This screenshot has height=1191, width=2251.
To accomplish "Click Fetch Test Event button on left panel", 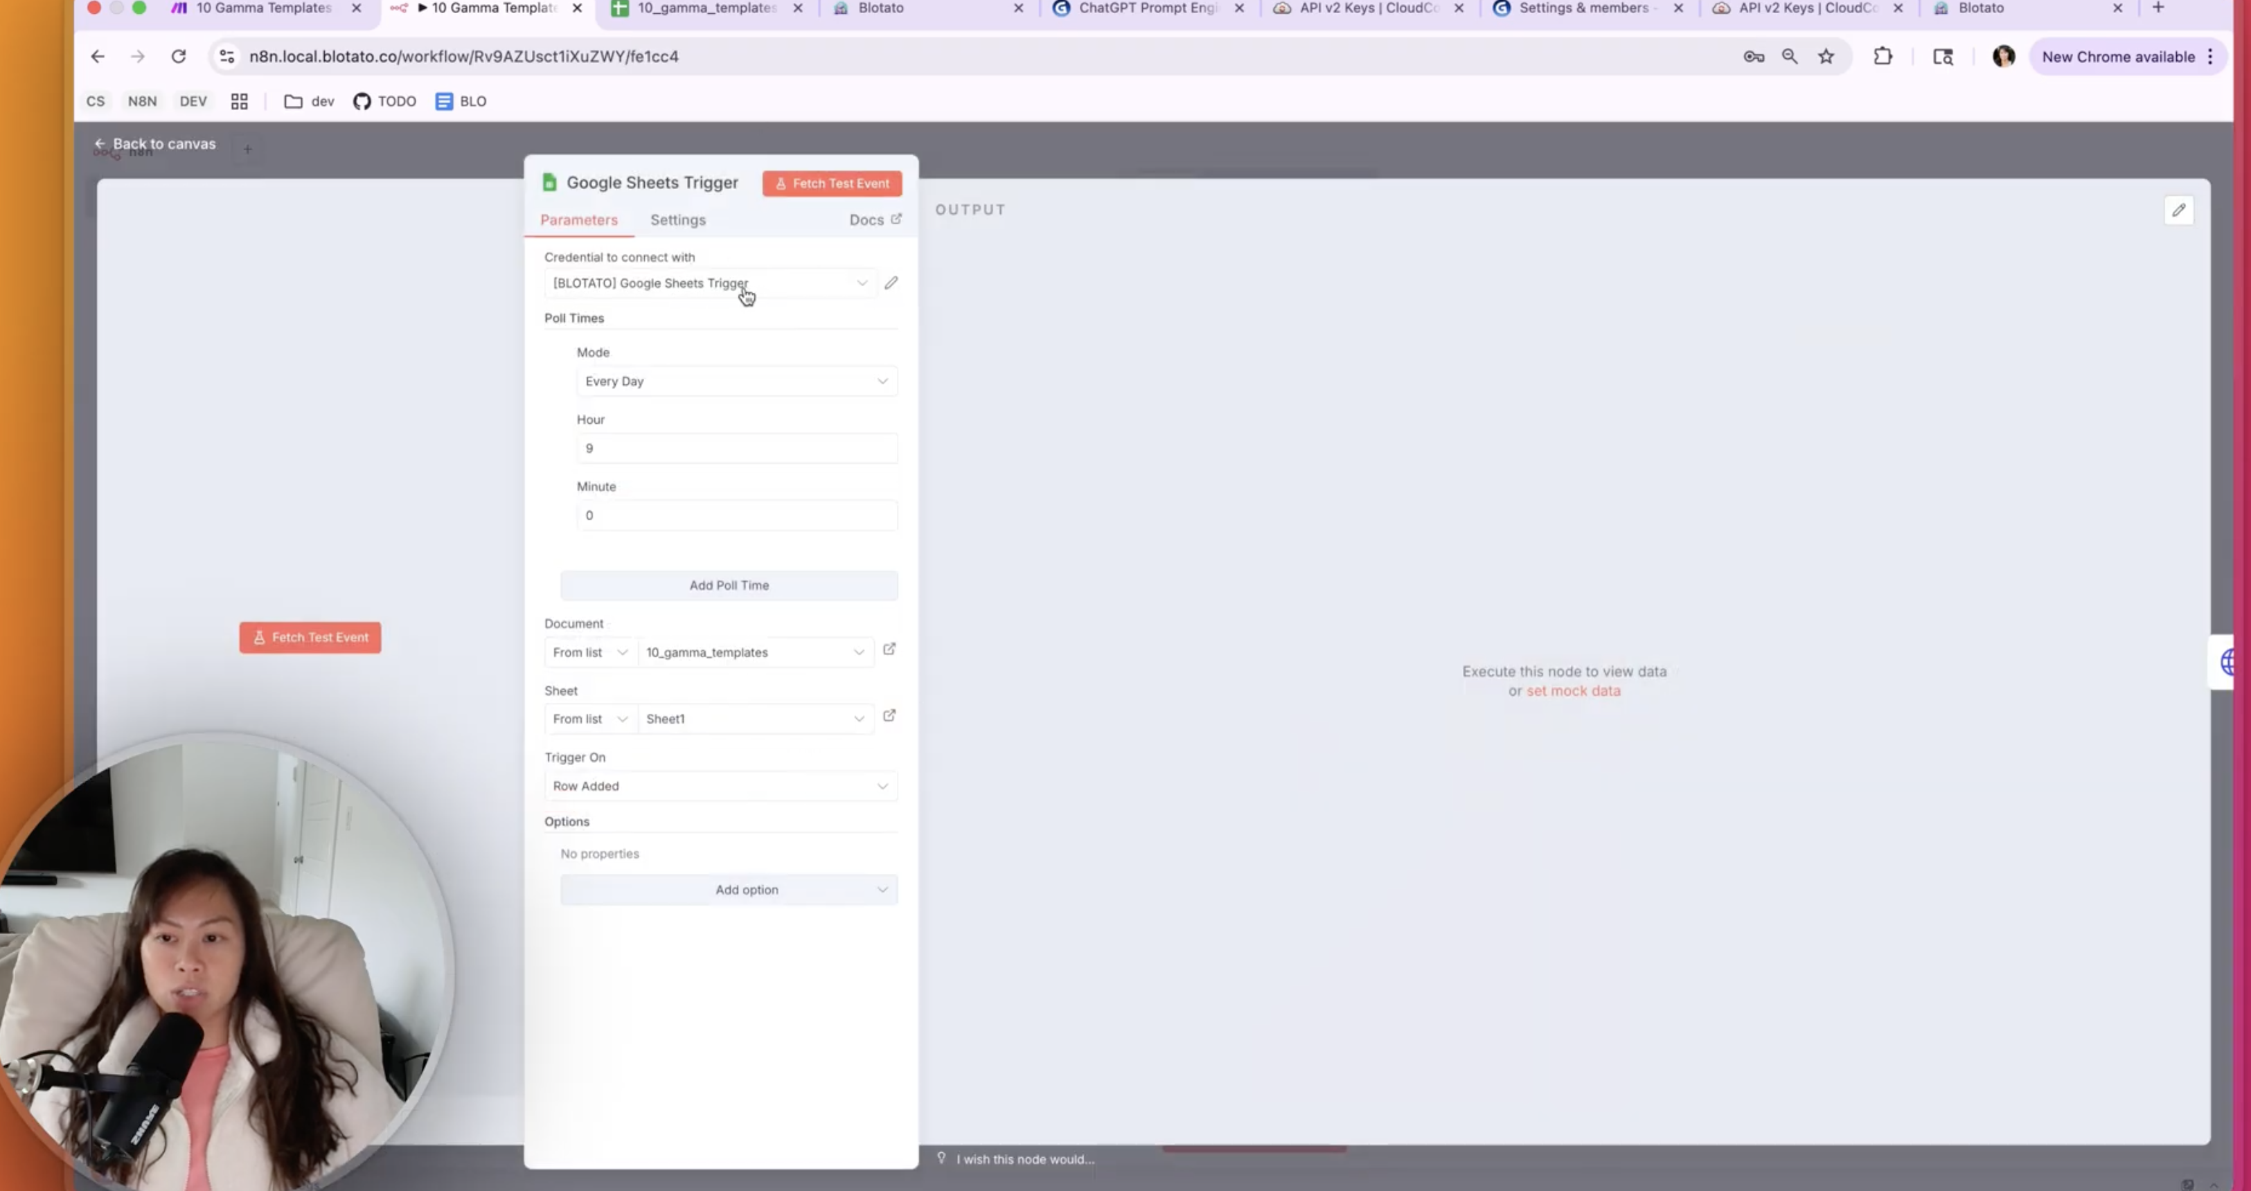I will pyautogui.click(x=310, y=638).
